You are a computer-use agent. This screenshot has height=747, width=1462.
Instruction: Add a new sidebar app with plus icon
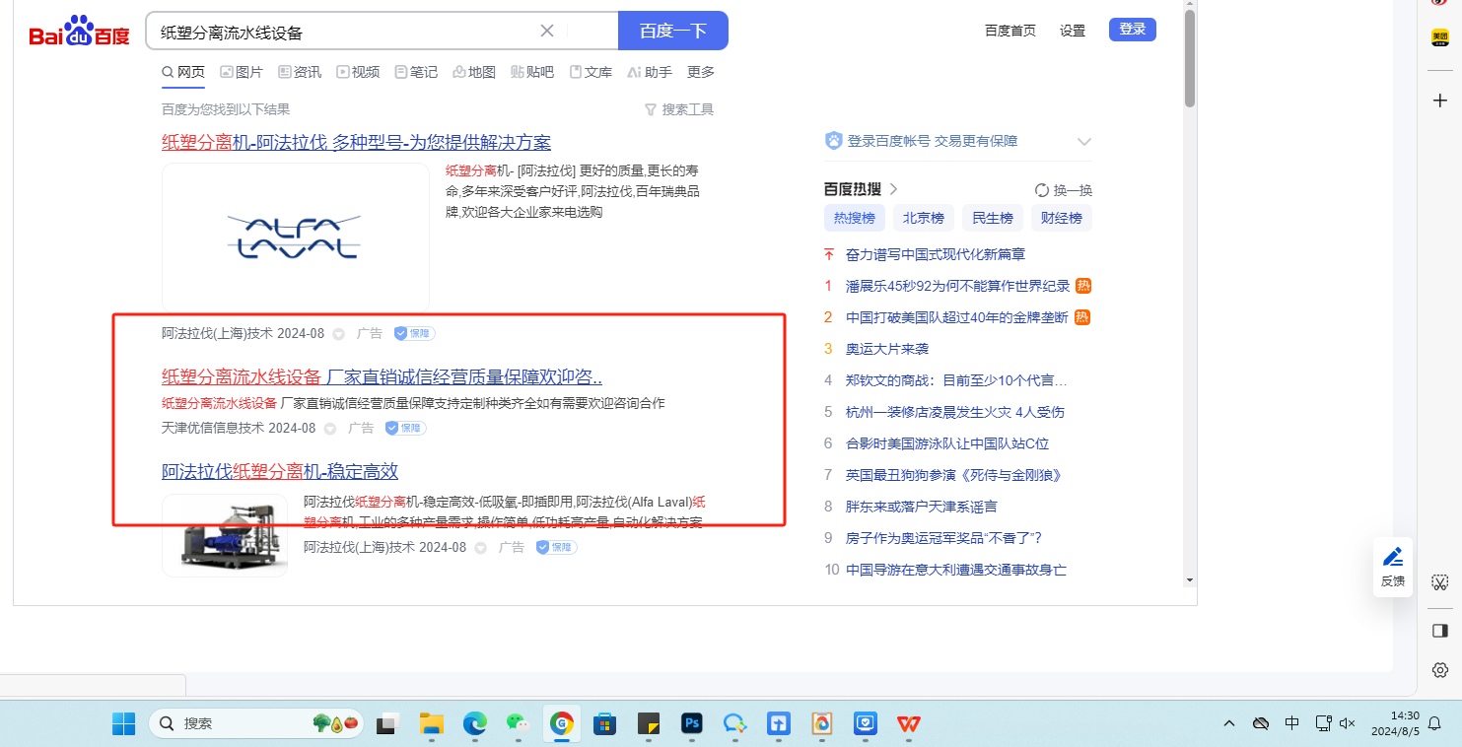point(1439,101)
